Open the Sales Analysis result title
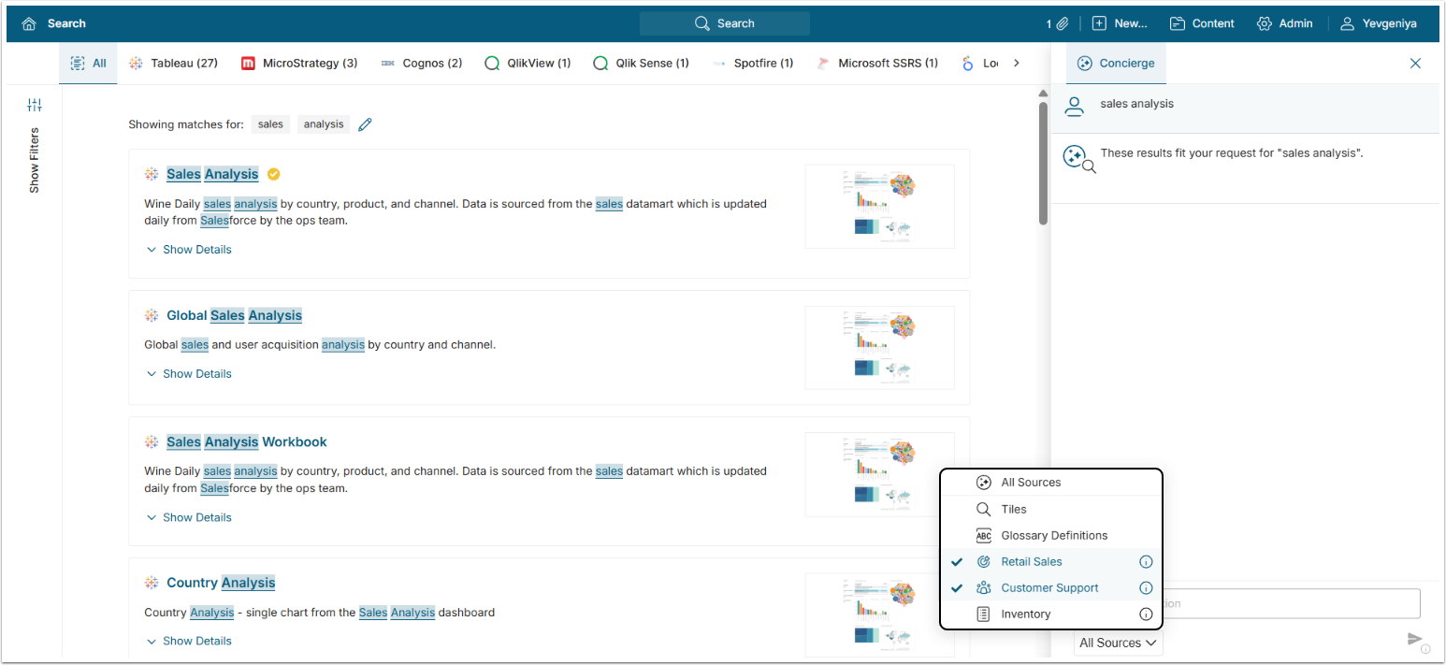This screenshot has width=1446, height=665. coord(212,174)
